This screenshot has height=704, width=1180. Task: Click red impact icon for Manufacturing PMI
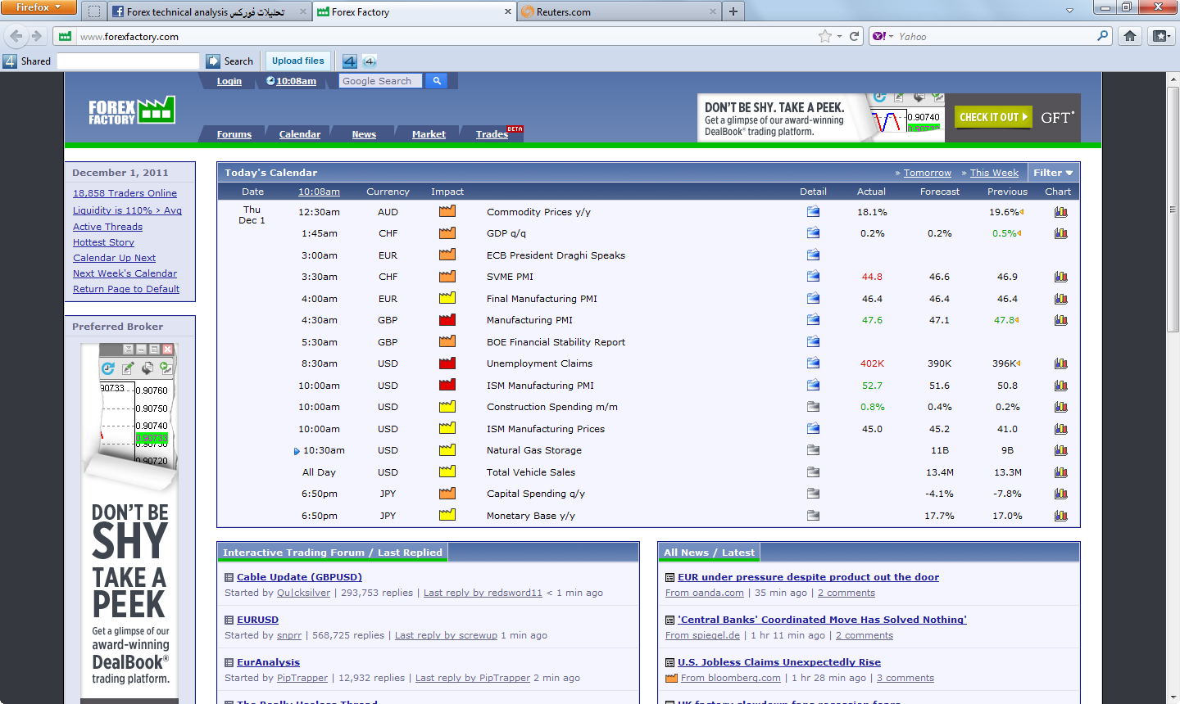tap(447, 319)
